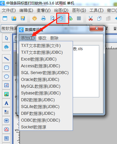Toggle the grid display icon
The width and height of the screenshot is (117, 144).
[x=79, y=18]
